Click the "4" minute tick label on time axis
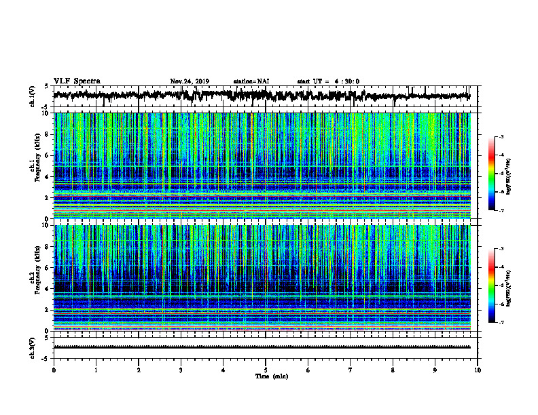Image resolution: width=538 pixels, height=415 pixels. 223,370
